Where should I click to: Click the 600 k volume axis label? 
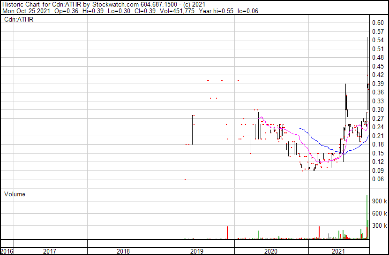point(379,213)
